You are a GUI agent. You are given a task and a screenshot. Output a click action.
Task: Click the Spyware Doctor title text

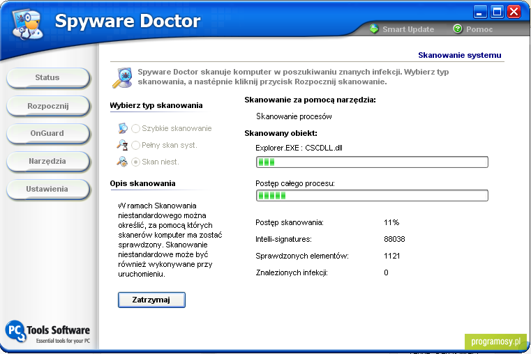pyautogui.click(x=128, y=21)
